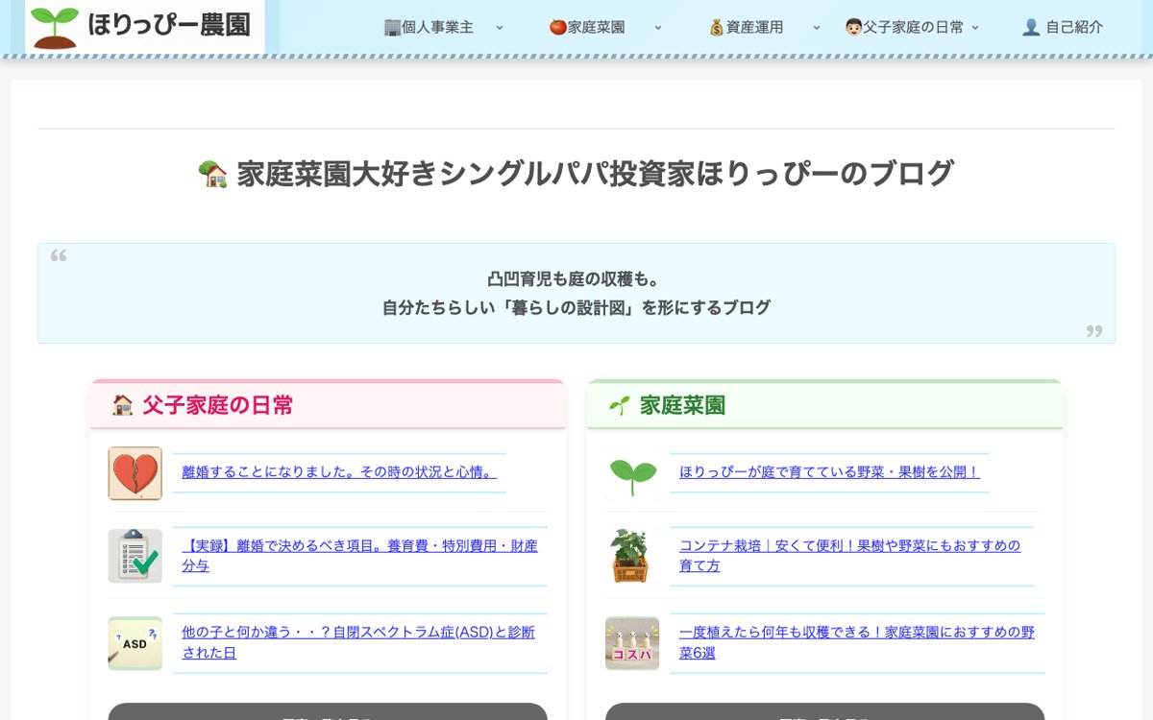Go to the 自己紹介 page

pos(1063,27)
